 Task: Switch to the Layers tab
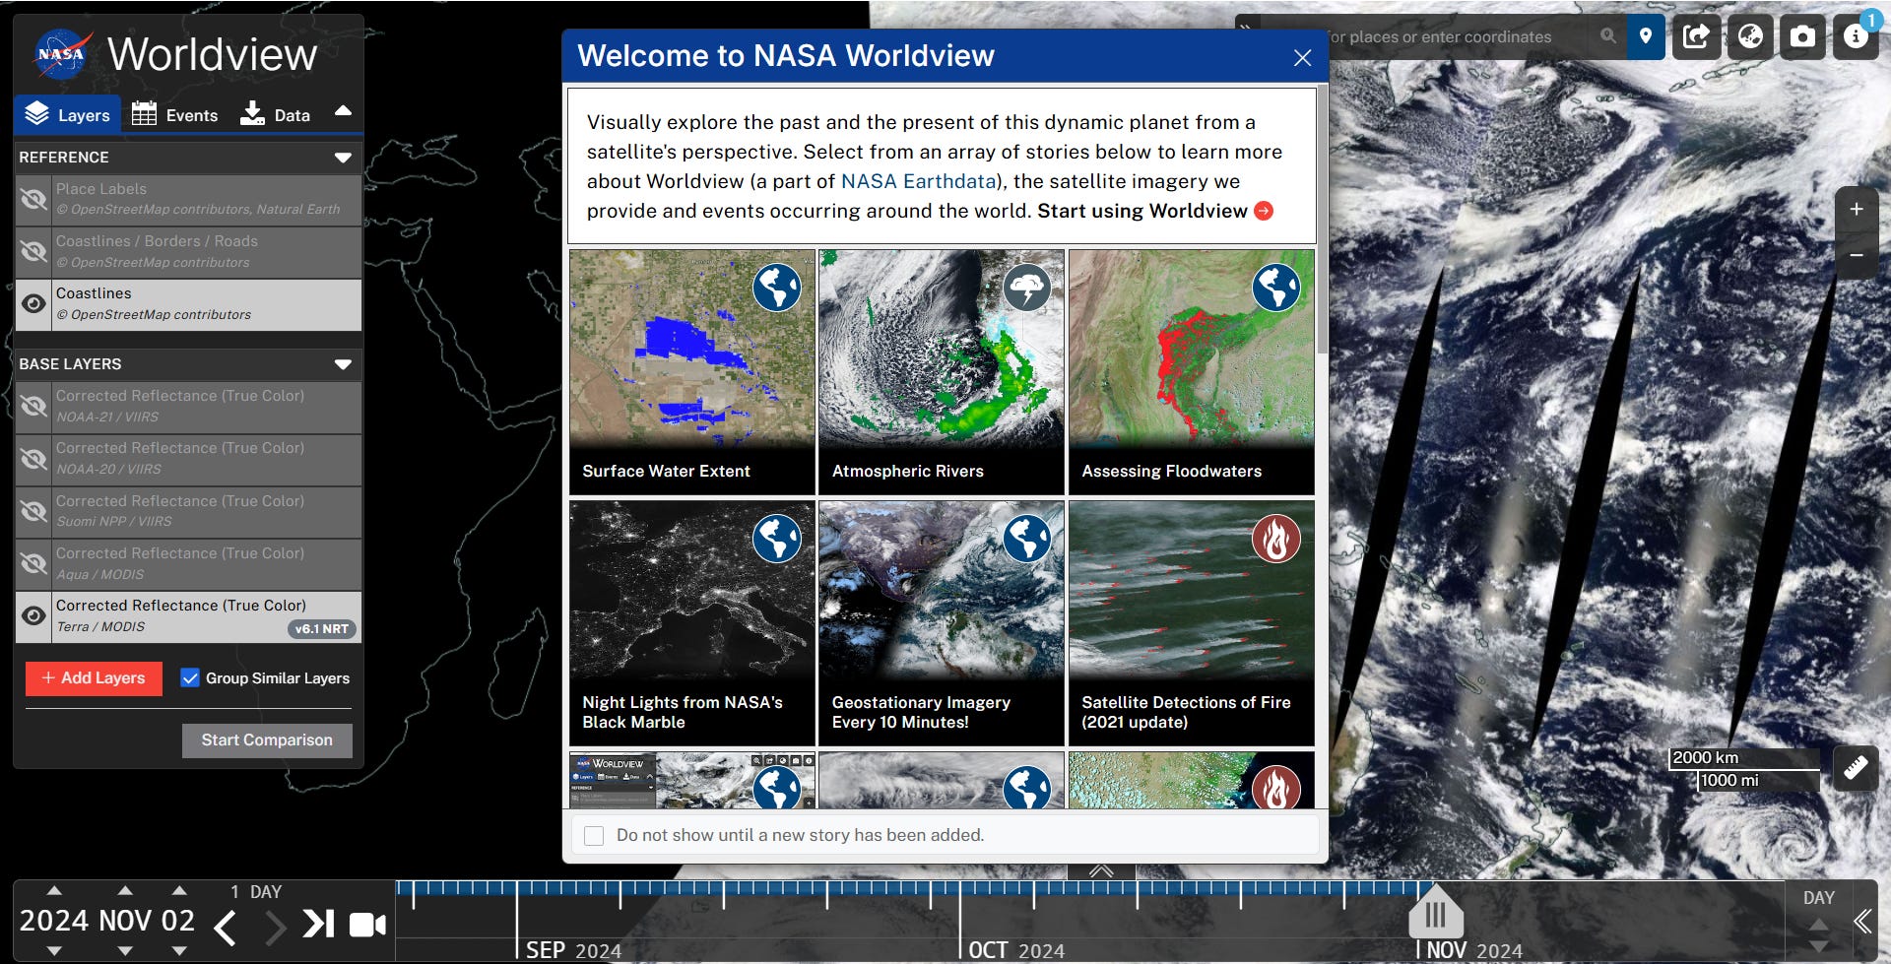tap(68, 115)
